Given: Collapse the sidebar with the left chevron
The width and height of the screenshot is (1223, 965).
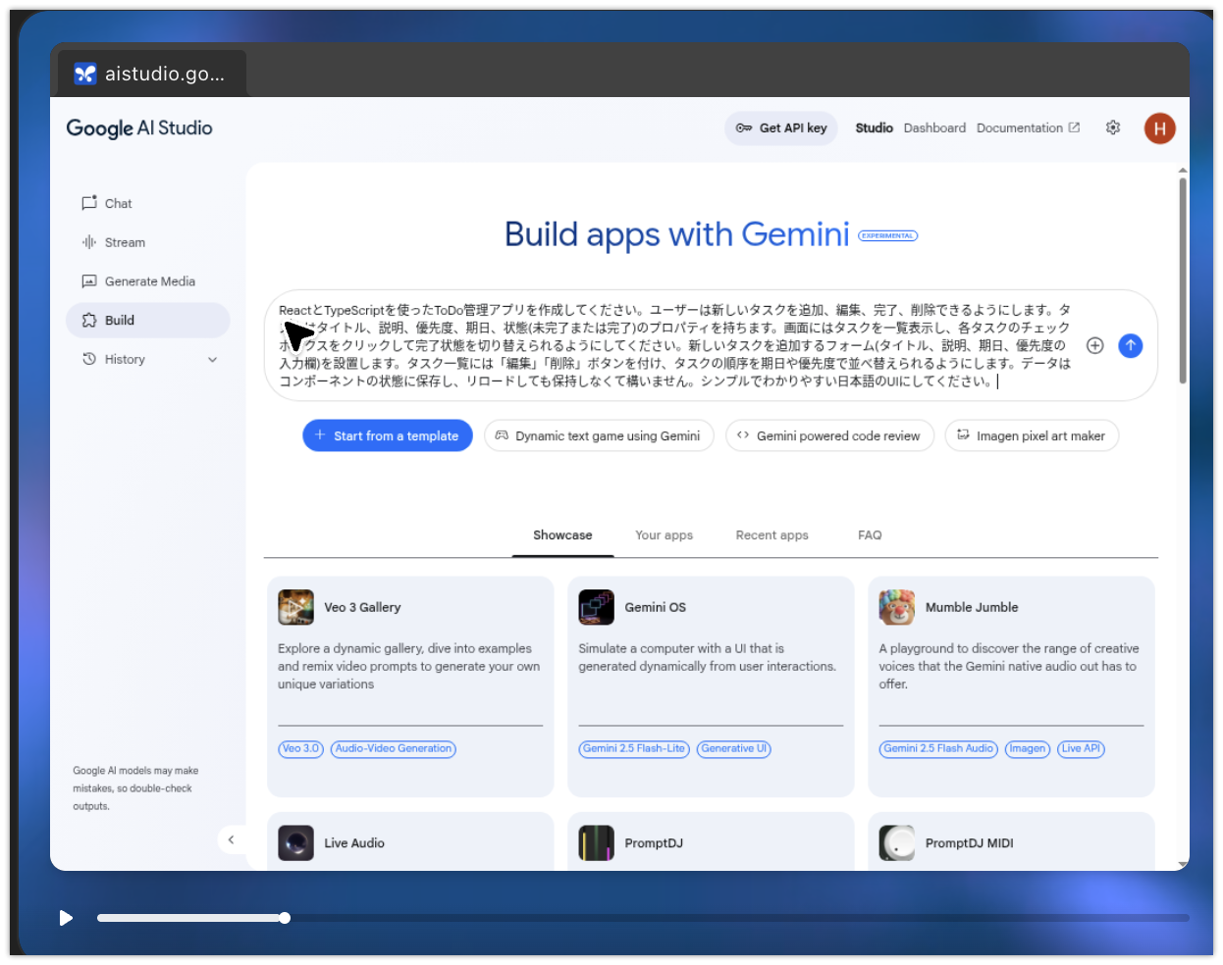Looking at the screenshot, I should [x=231, y=839].
